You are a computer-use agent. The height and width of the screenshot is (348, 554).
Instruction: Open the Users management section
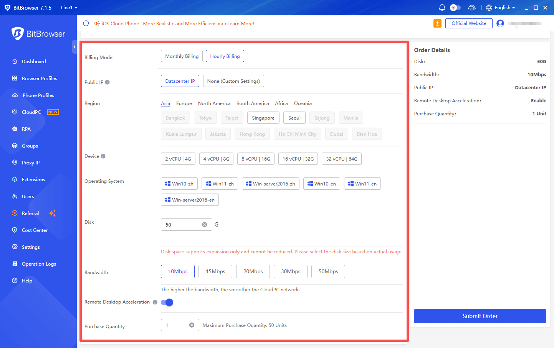(28, 196)
